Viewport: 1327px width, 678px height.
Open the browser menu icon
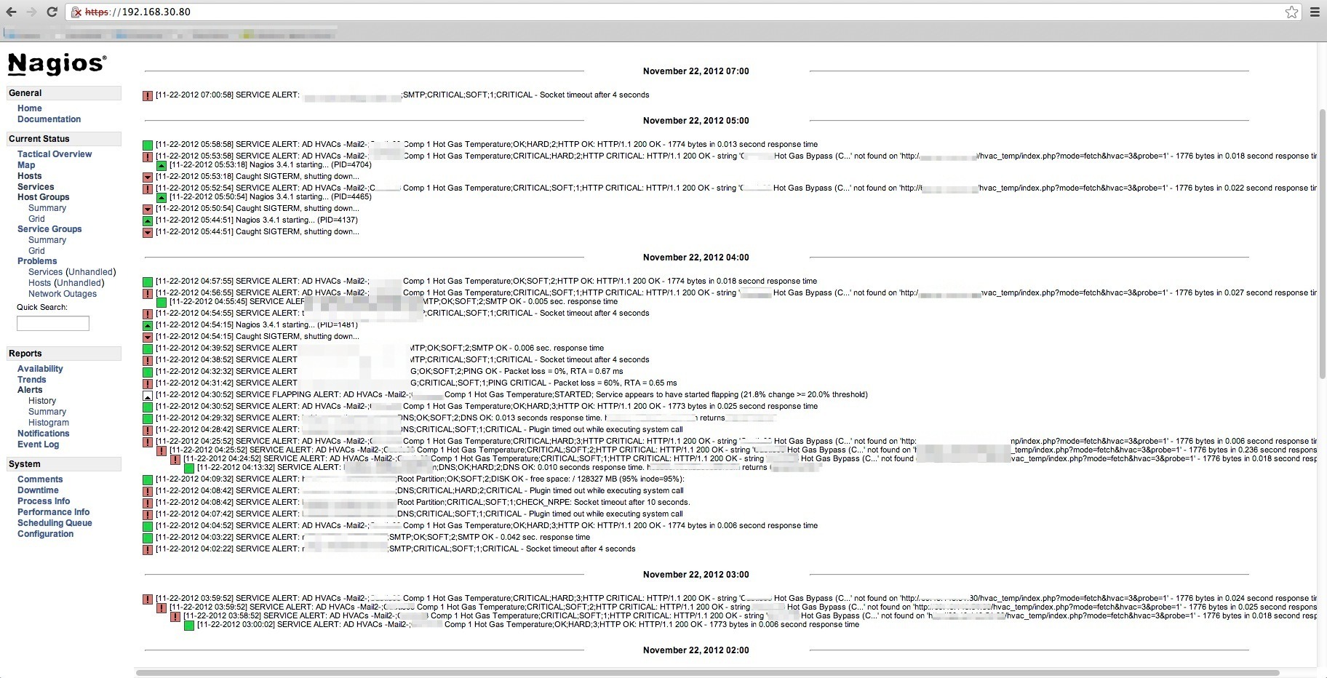pos(1315,12)
